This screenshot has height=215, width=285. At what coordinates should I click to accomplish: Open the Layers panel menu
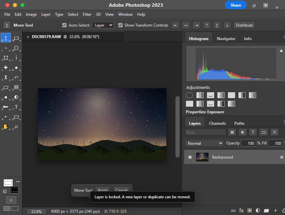point(284,121)
